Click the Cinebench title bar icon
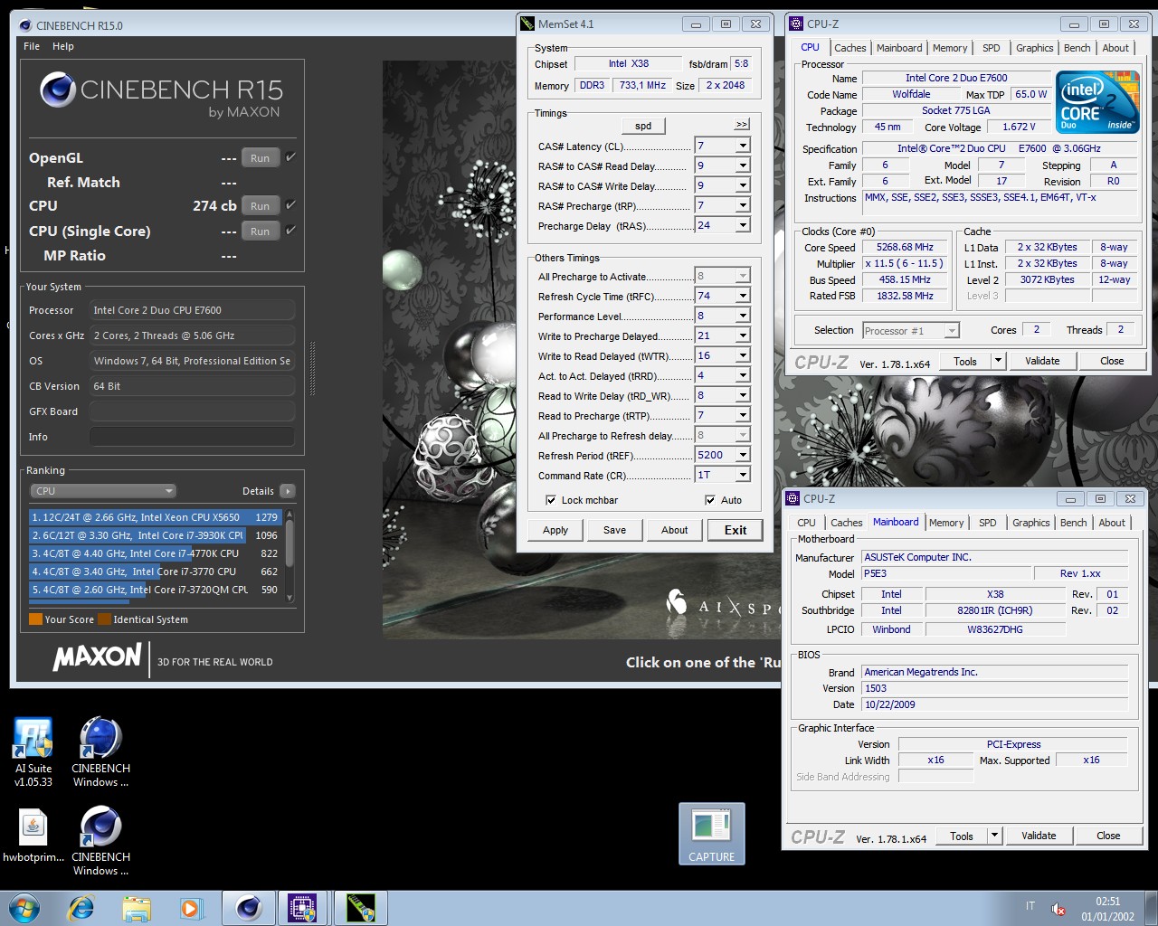 24,25
